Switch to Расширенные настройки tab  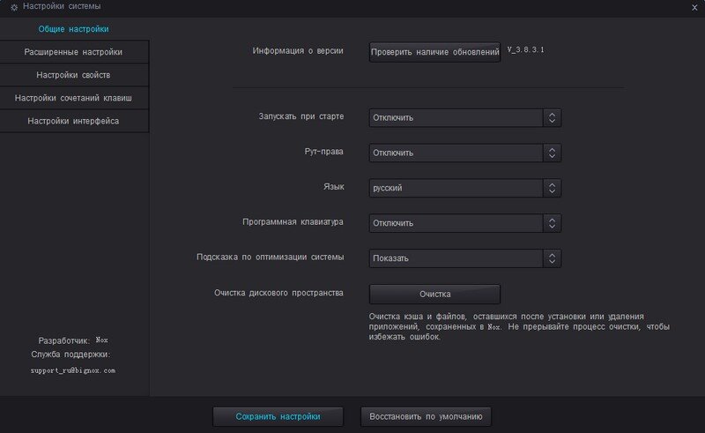click(x=73, y=52)
